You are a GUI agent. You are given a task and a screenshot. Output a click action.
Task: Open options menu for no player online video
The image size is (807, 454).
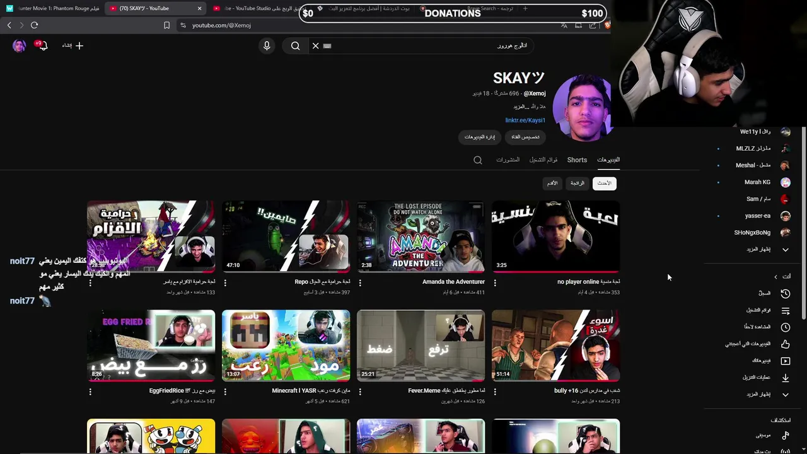click(495, 282)
